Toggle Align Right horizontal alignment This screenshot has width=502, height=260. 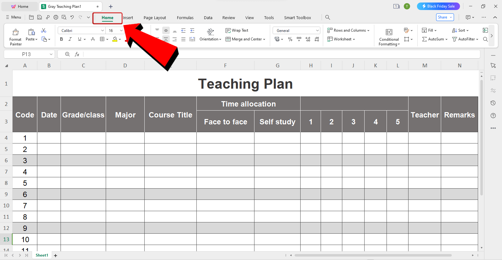175,39
